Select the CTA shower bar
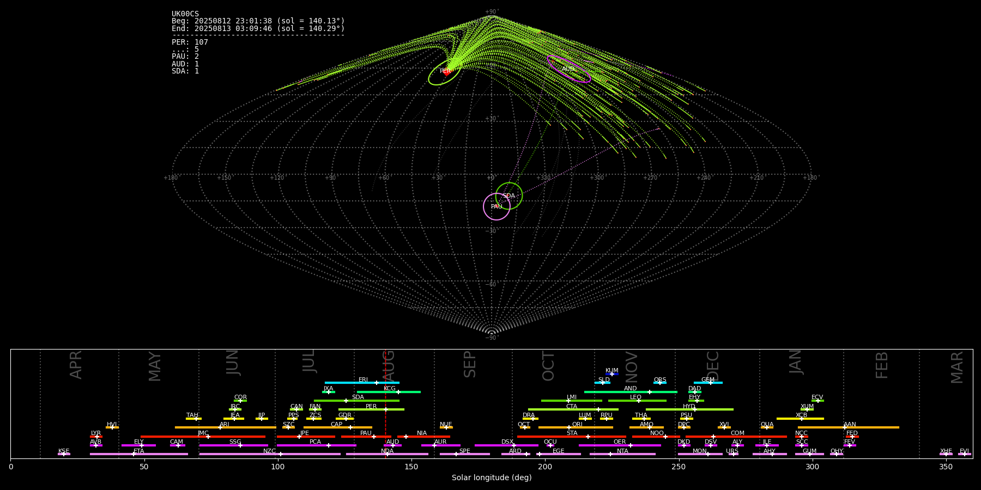981x490 pixels. pyautogui.click(x=573, y=409)
